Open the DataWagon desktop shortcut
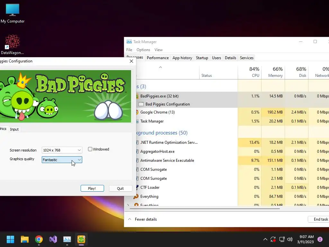Viewport: 329px width, 247px height. pos(13,44)
